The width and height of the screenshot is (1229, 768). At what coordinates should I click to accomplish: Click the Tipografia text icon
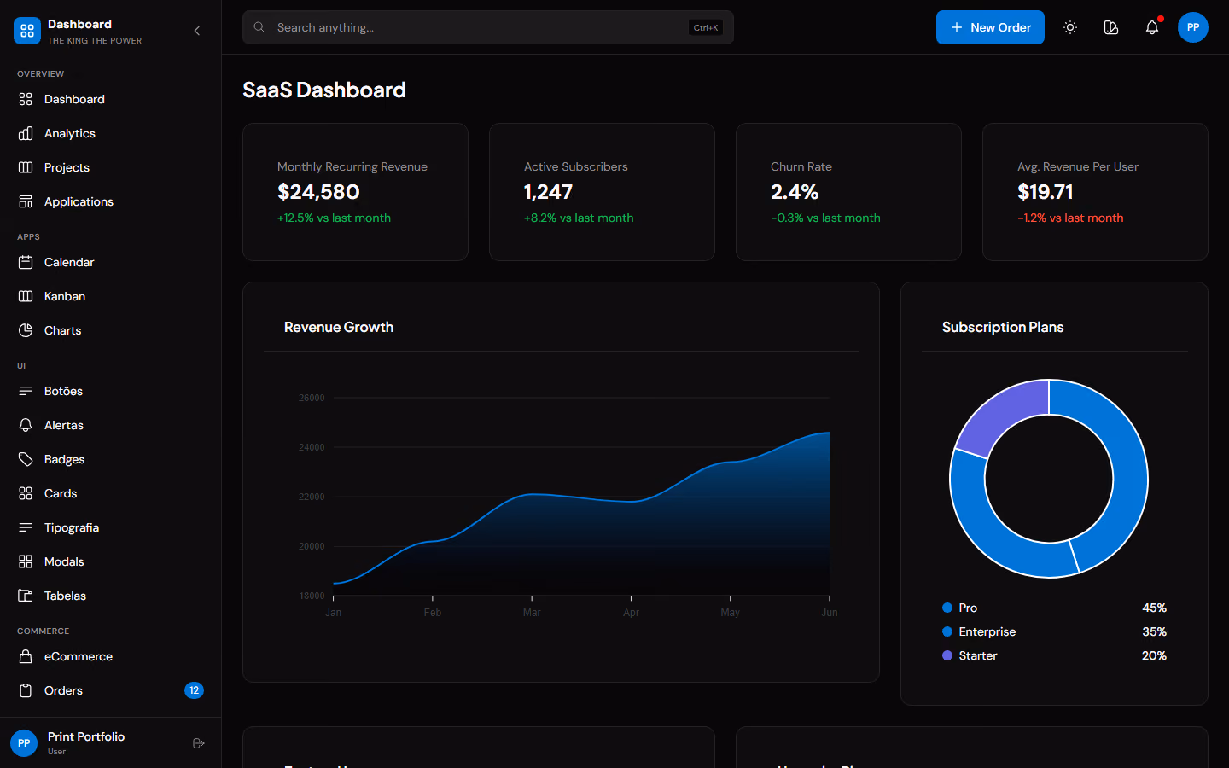[26, 527]
